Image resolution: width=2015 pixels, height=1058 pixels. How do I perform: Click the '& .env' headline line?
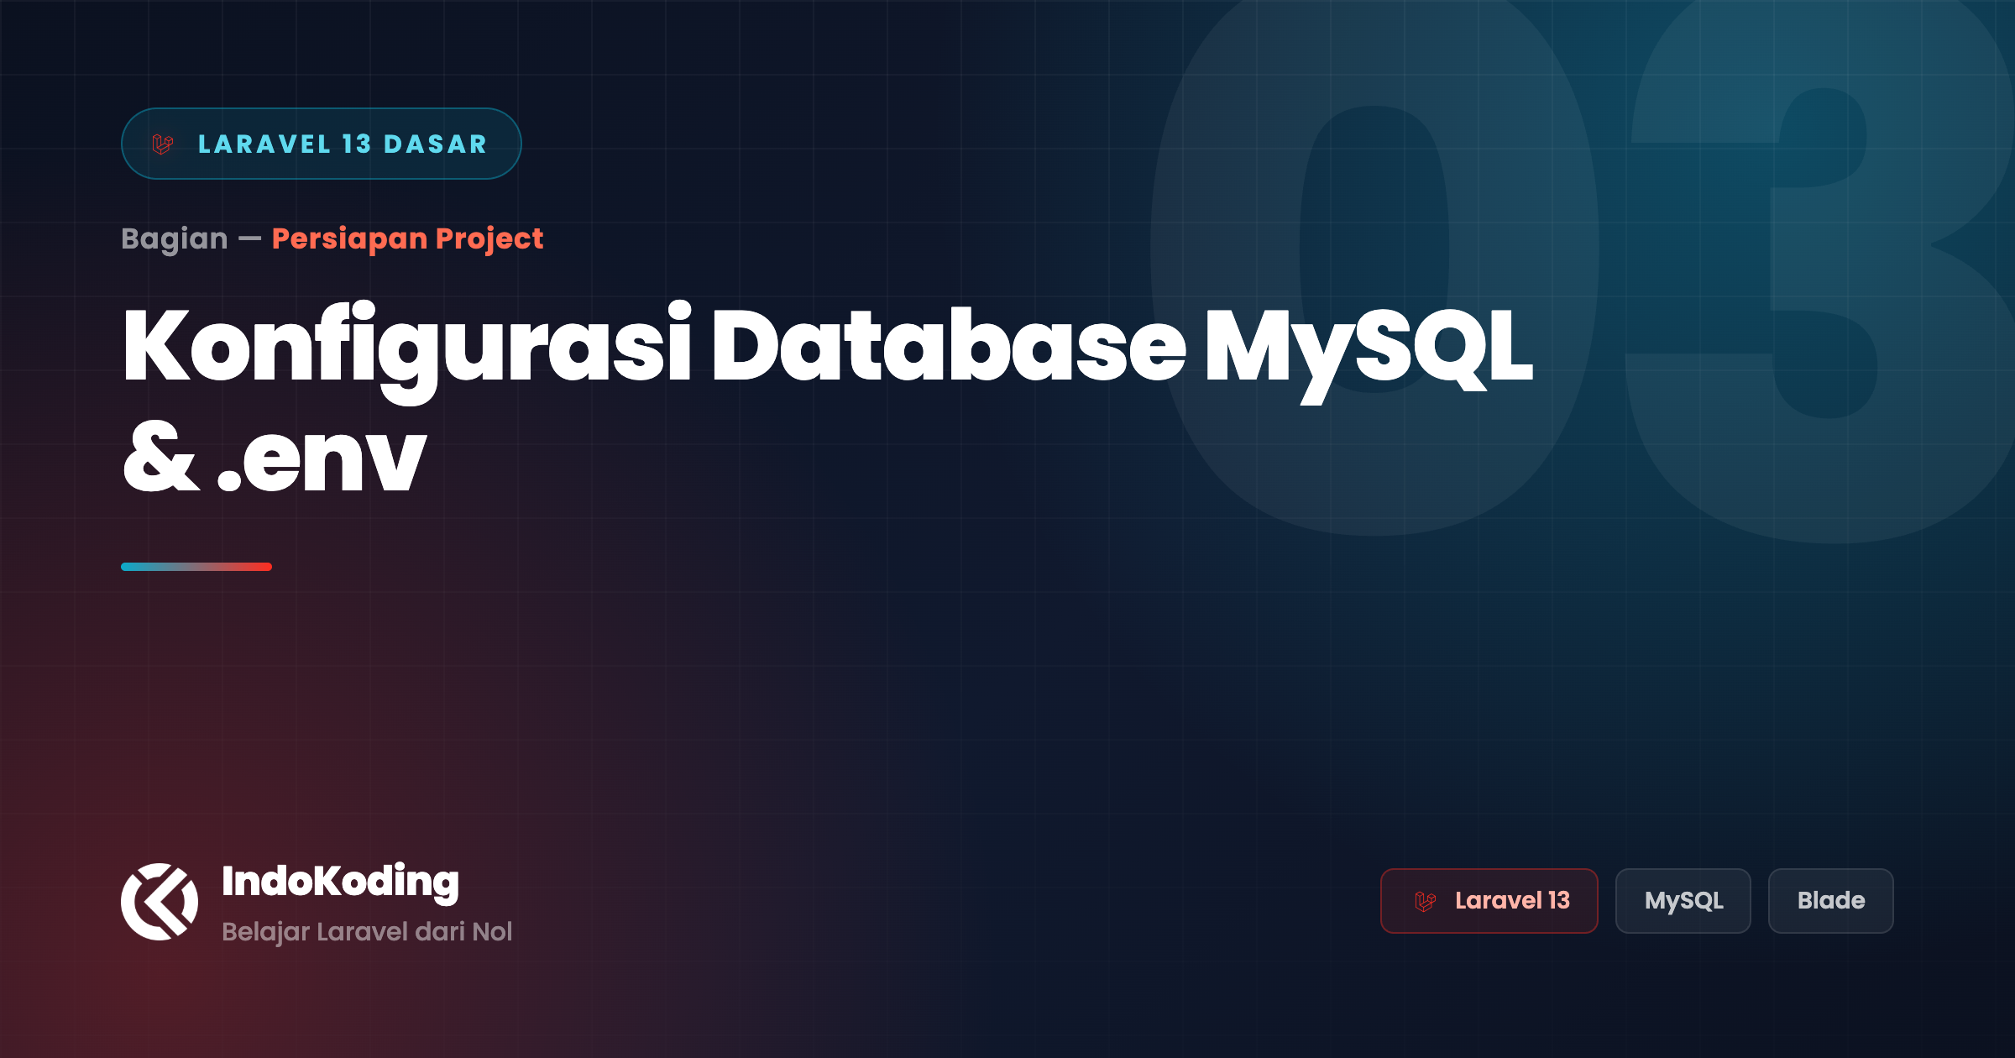(275, 458)
